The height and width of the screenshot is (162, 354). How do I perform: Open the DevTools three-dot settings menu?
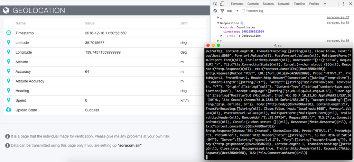pos(343,3)
